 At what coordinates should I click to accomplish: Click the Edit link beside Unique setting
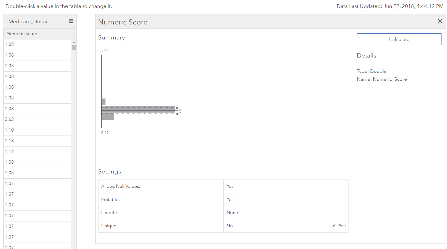click(342, 226)
